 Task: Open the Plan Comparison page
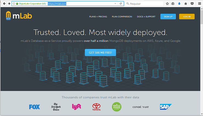tap(122, 16)
